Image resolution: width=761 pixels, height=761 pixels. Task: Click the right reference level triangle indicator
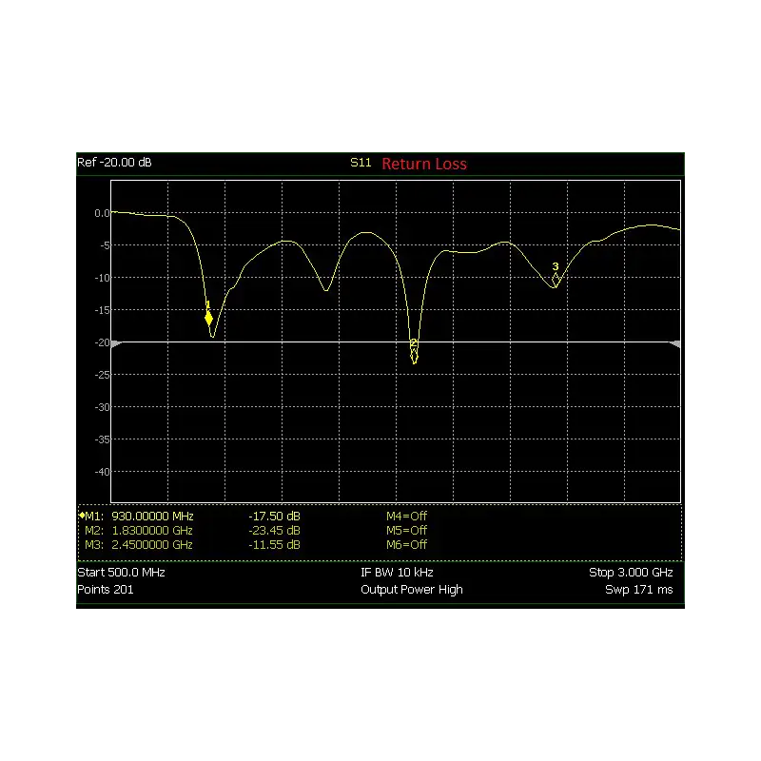675,343
